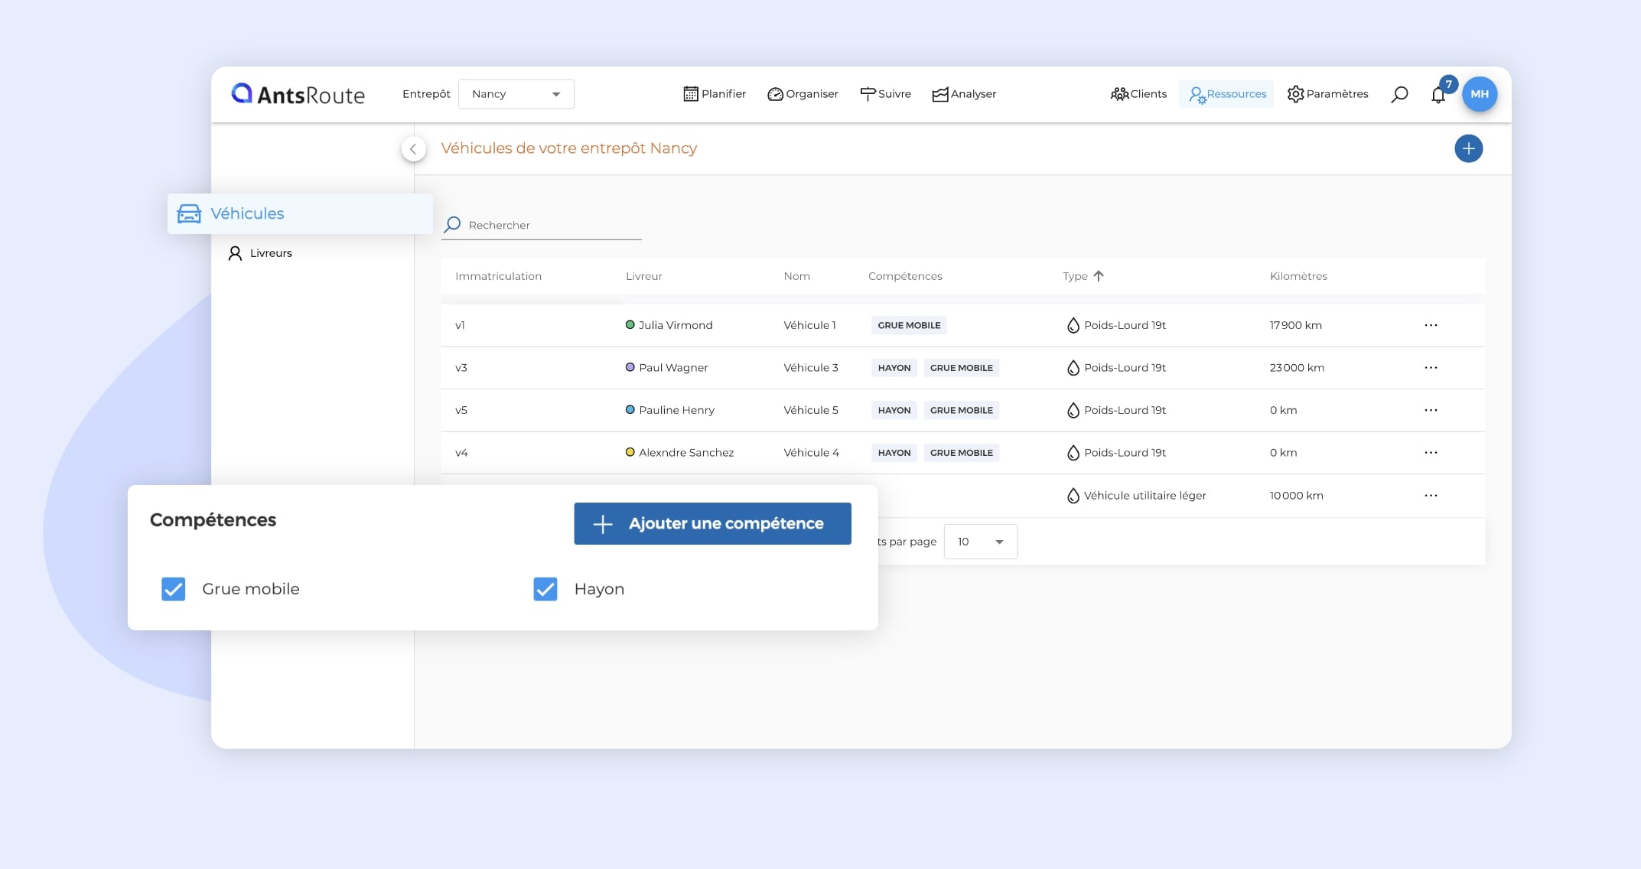Click immatriculation v1 cell
The height and width of the screenshot is (869, 1641).
[460, 325]
